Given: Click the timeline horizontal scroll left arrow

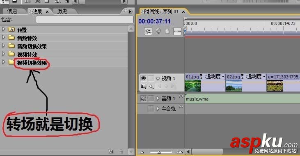Looking at the screenshot, I should [x=188, y=151].
